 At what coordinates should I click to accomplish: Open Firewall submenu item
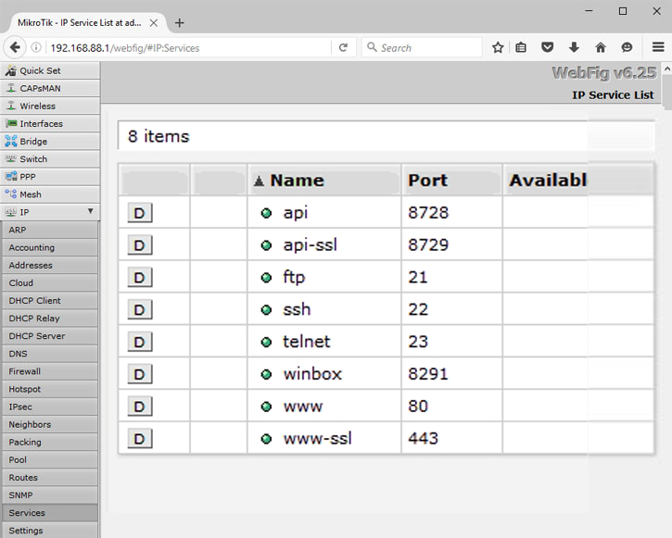(x=50, y=371)
